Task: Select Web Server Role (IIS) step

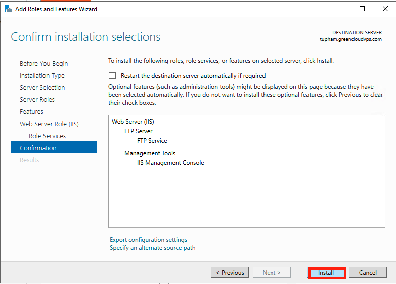Action: (49, 124)
